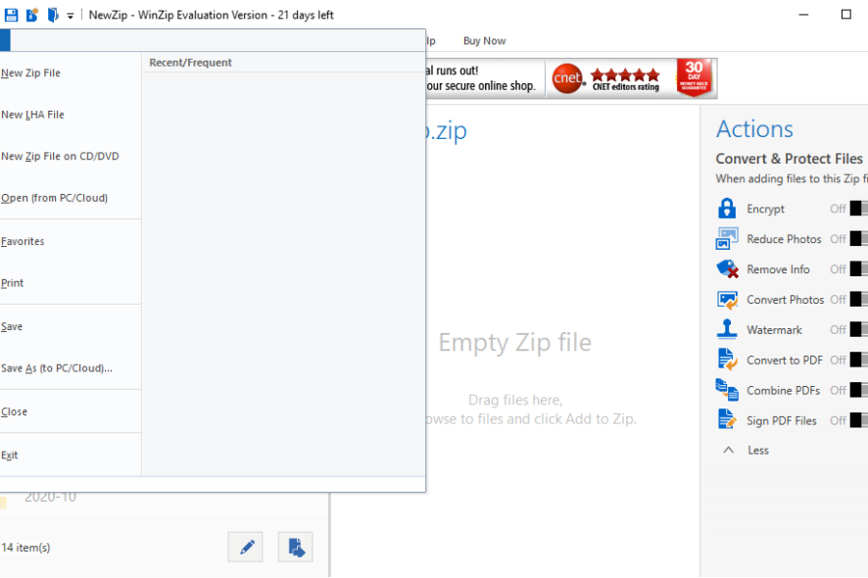
Task: Select Close in the File menu
Action: 71,411
